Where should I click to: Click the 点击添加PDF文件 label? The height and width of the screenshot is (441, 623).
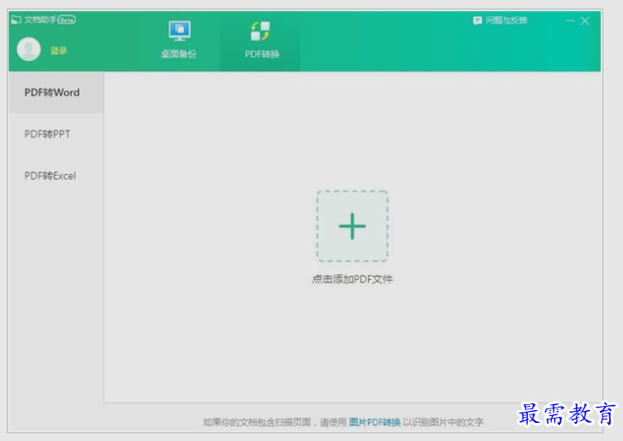tap(353, 280)
